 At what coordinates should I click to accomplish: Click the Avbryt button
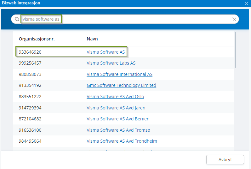tap(225, 160)
